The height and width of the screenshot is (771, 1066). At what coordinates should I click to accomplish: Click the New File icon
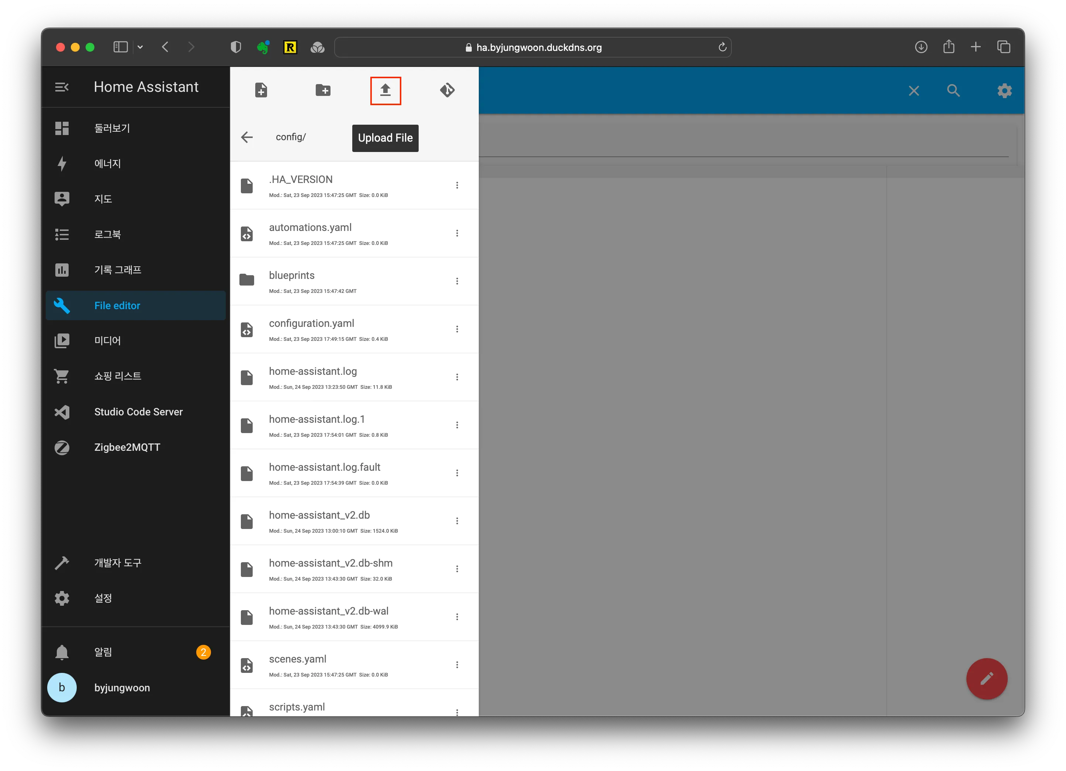261,90
